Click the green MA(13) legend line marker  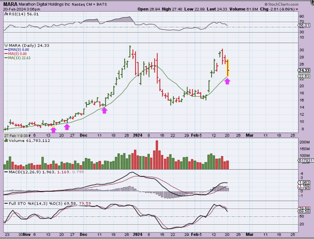6,58
